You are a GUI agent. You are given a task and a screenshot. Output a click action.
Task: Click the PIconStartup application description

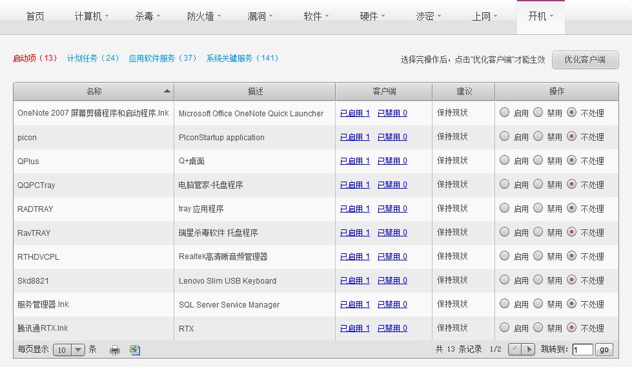point(221,137)
